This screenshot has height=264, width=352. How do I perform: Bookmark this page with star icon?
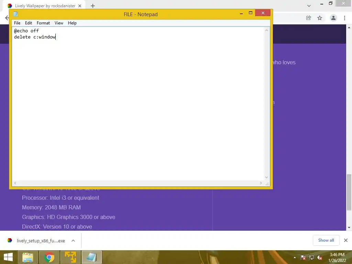320,18
